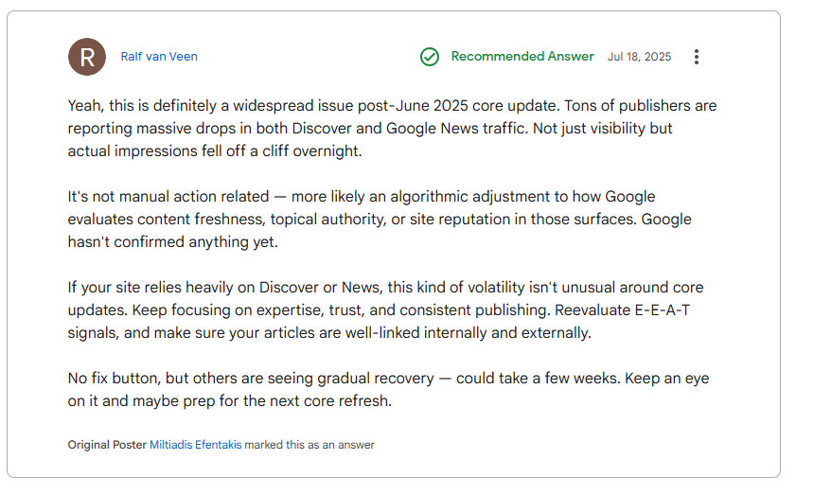The width and height of the screenshot is (814, 495).
Task: Click the phrase 'fell off a cliff overnight'
Action: point(281,151)
